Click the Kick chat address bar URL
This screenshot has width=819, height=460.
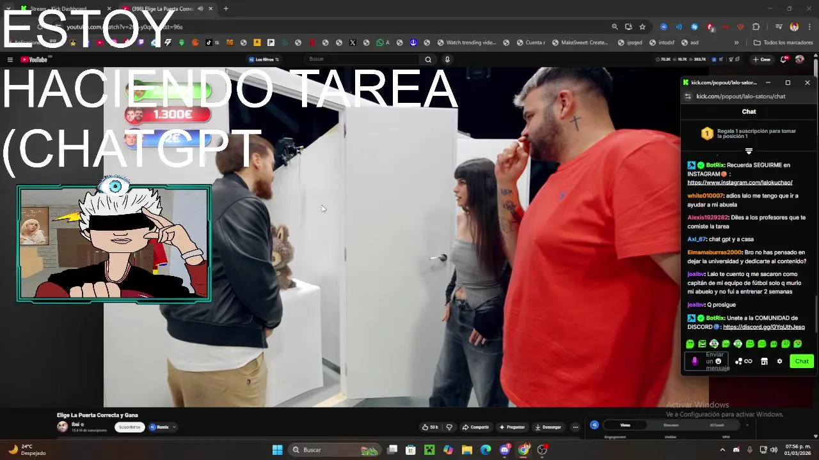click(x=740, y=96)
